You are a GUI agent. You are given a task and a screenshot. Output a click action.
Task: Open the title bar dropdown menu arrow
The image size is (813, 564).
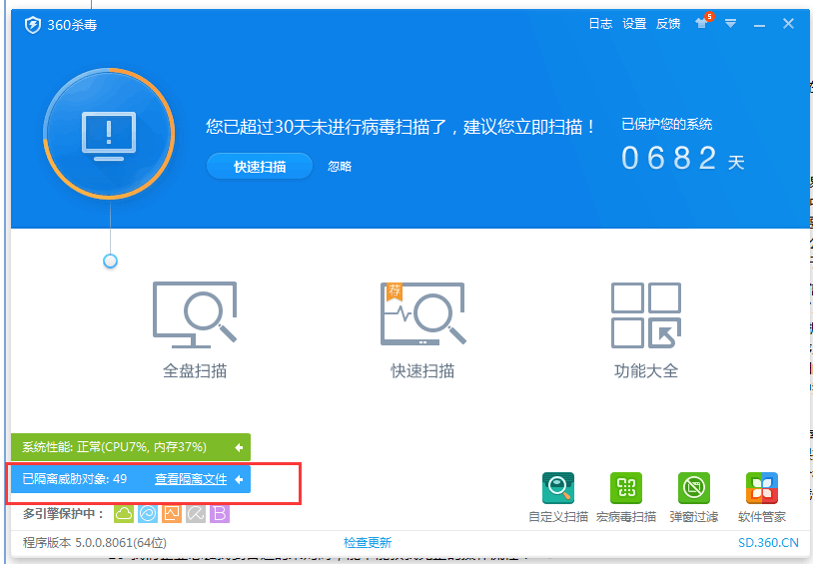(x=730, y=23)
